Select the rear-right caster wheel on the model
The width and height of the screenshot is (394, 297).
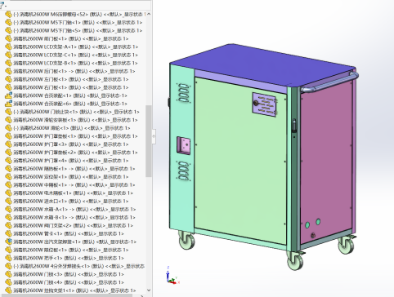point(346,245)
